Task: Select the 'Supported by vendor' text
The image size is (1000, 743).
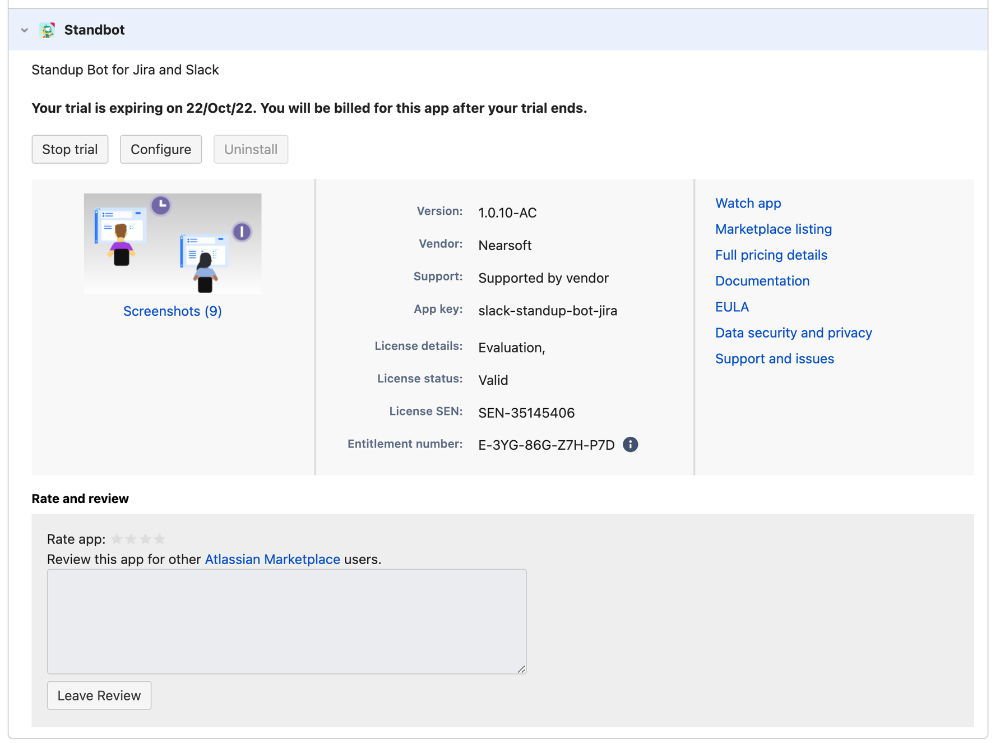Action: [x=543, y=278]
